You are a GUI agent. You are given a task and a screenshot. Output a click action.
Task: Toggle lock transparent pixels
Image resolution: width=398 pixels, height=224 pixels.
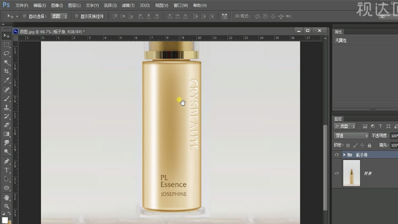[x=348, y=145]
